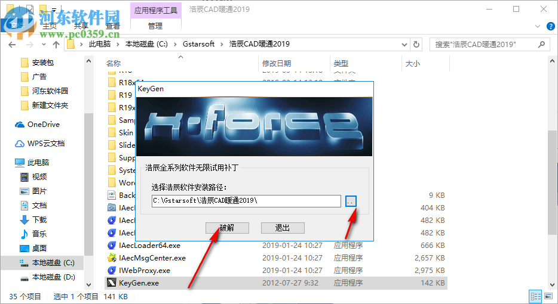Open the 查看 ribbon tab

pos(113,26)
